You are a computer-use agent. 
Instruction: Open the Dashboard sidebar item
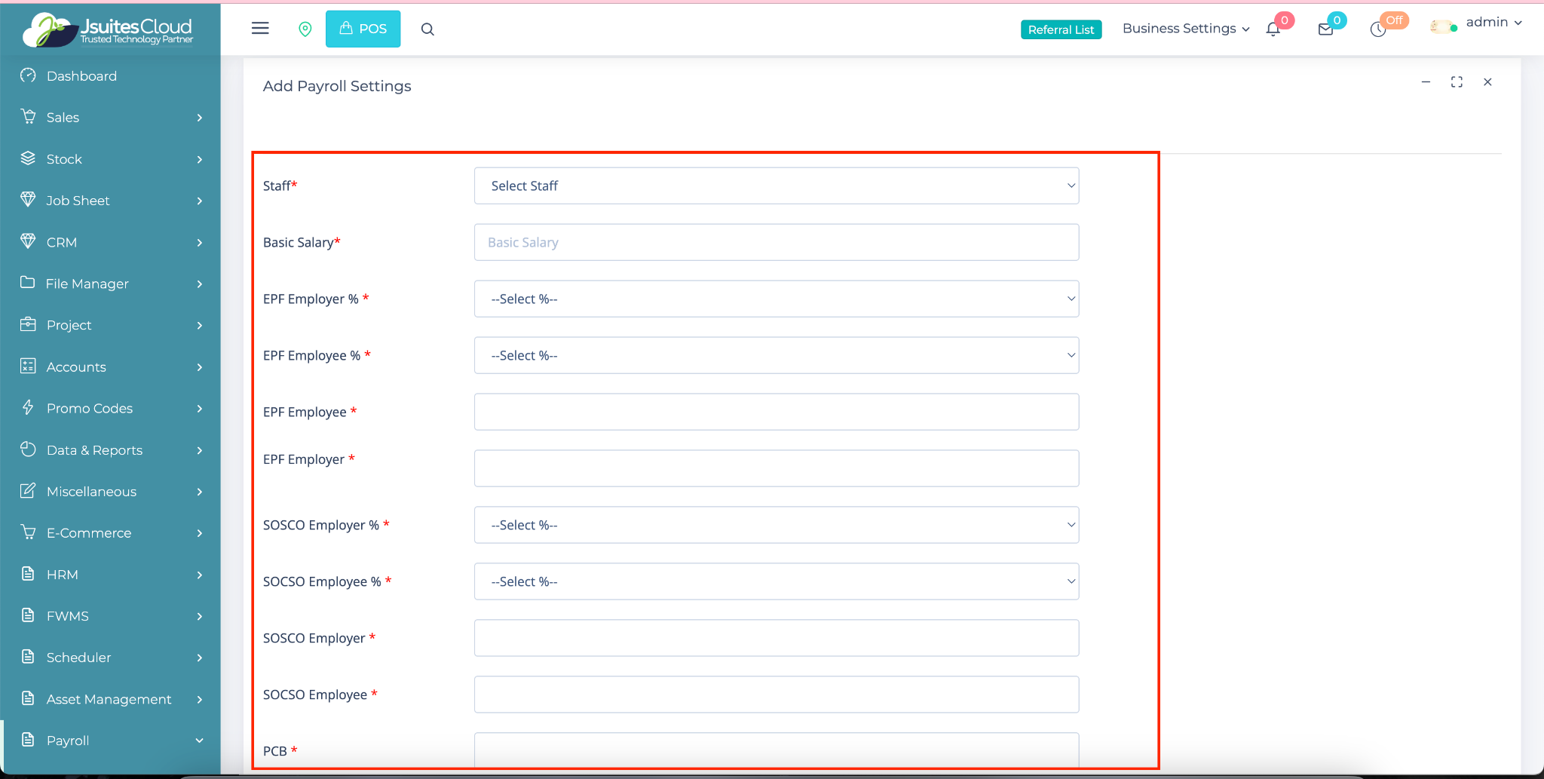[81, 76]
